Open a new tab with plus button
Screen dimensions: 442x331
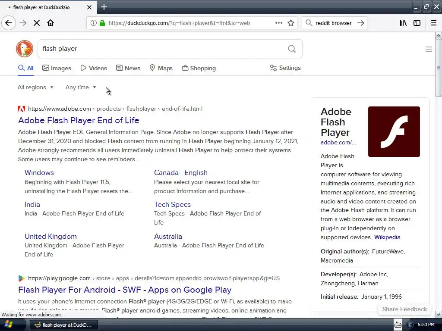click(104, 7)
